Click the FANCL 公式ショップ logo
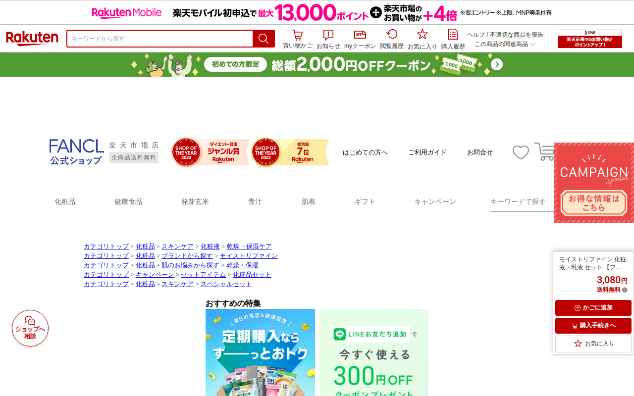The height and width of the screenshot is (396, 634). (77, 152)
